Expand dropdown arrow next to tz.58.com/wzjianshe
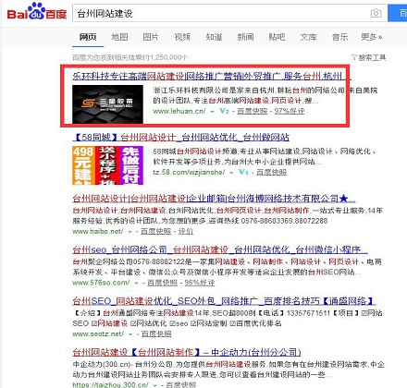This screenshot has width=407, height=388. click(x=231, y=173)
